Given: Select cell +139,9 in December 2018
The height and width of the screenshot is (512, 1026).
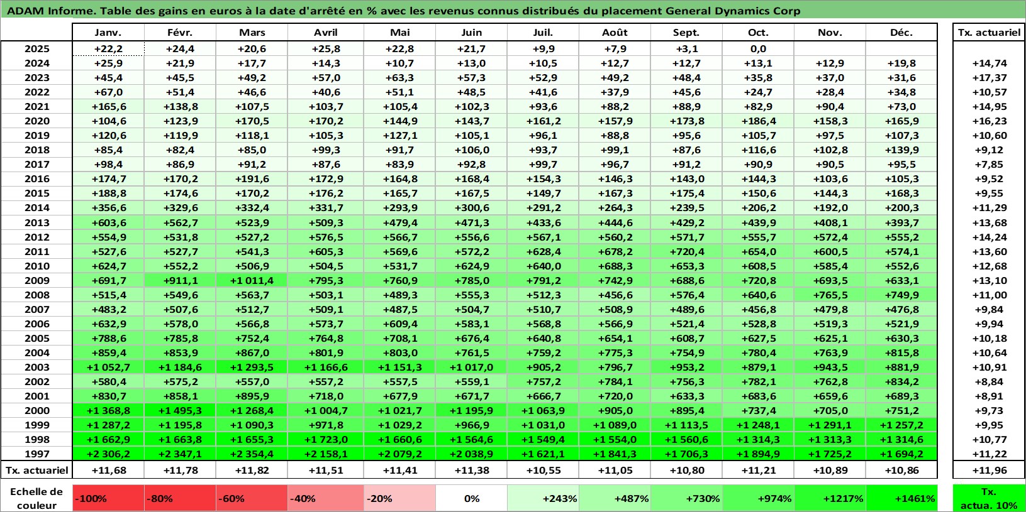Looking at the screenshot, I should (x=901, y=150).
